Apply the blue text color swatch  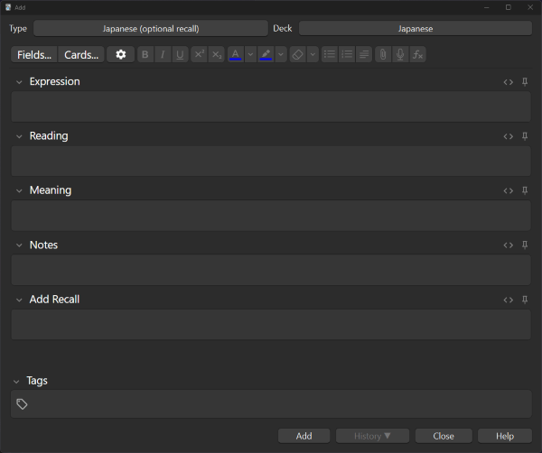click(236, 54)
